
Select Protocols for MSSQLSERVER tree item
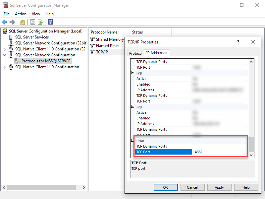point(46,61)
